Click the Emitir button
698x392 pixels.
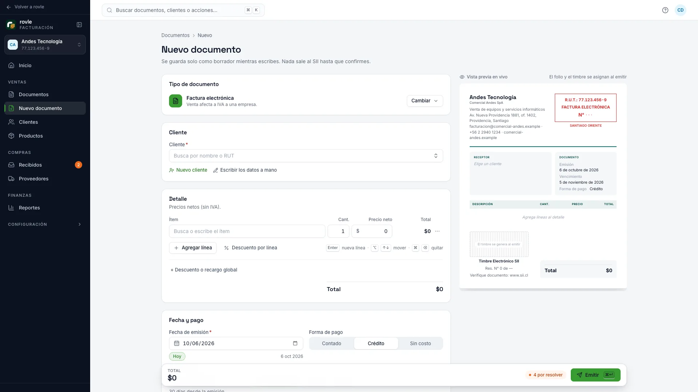(595, 375)
